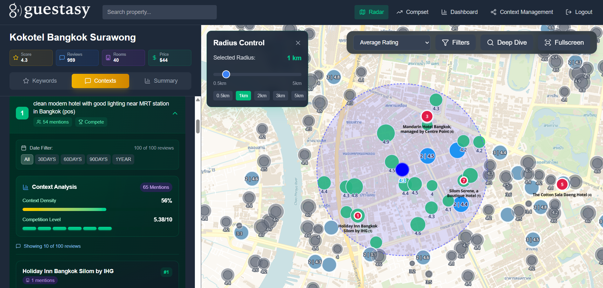Open the Filters panel
The width and height of the screenshot is (603, 288).
(455, 42)
